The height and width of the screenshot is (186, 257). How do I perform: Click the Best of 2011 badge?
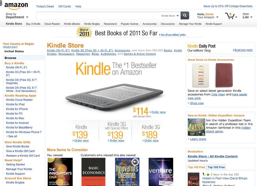pyautogui.click(x=84, y=32)
